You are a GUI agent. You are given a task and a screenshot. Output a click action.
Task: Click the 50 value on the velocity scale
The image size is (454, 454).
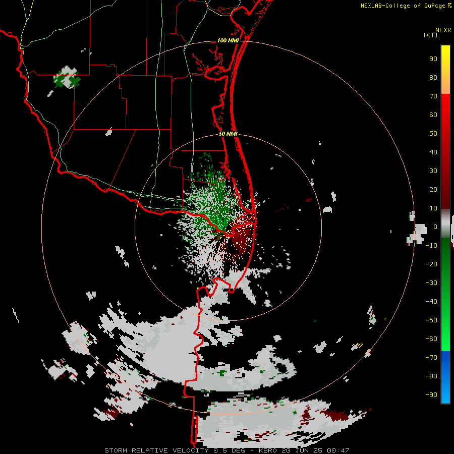tap(433, 134)
